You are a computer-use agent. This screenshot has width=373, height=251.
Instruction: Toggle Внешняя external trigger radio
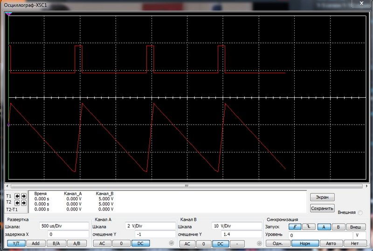click(x=360, y=212)
